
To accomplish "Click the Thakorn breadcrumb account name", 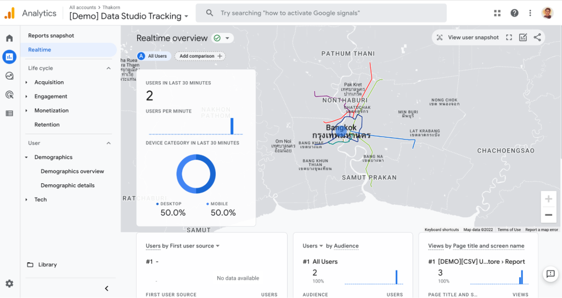I will pyautogui.click(x=111, y=7).
